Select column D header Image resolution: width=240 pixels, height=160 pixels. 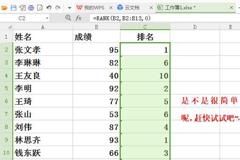[195, 27]
